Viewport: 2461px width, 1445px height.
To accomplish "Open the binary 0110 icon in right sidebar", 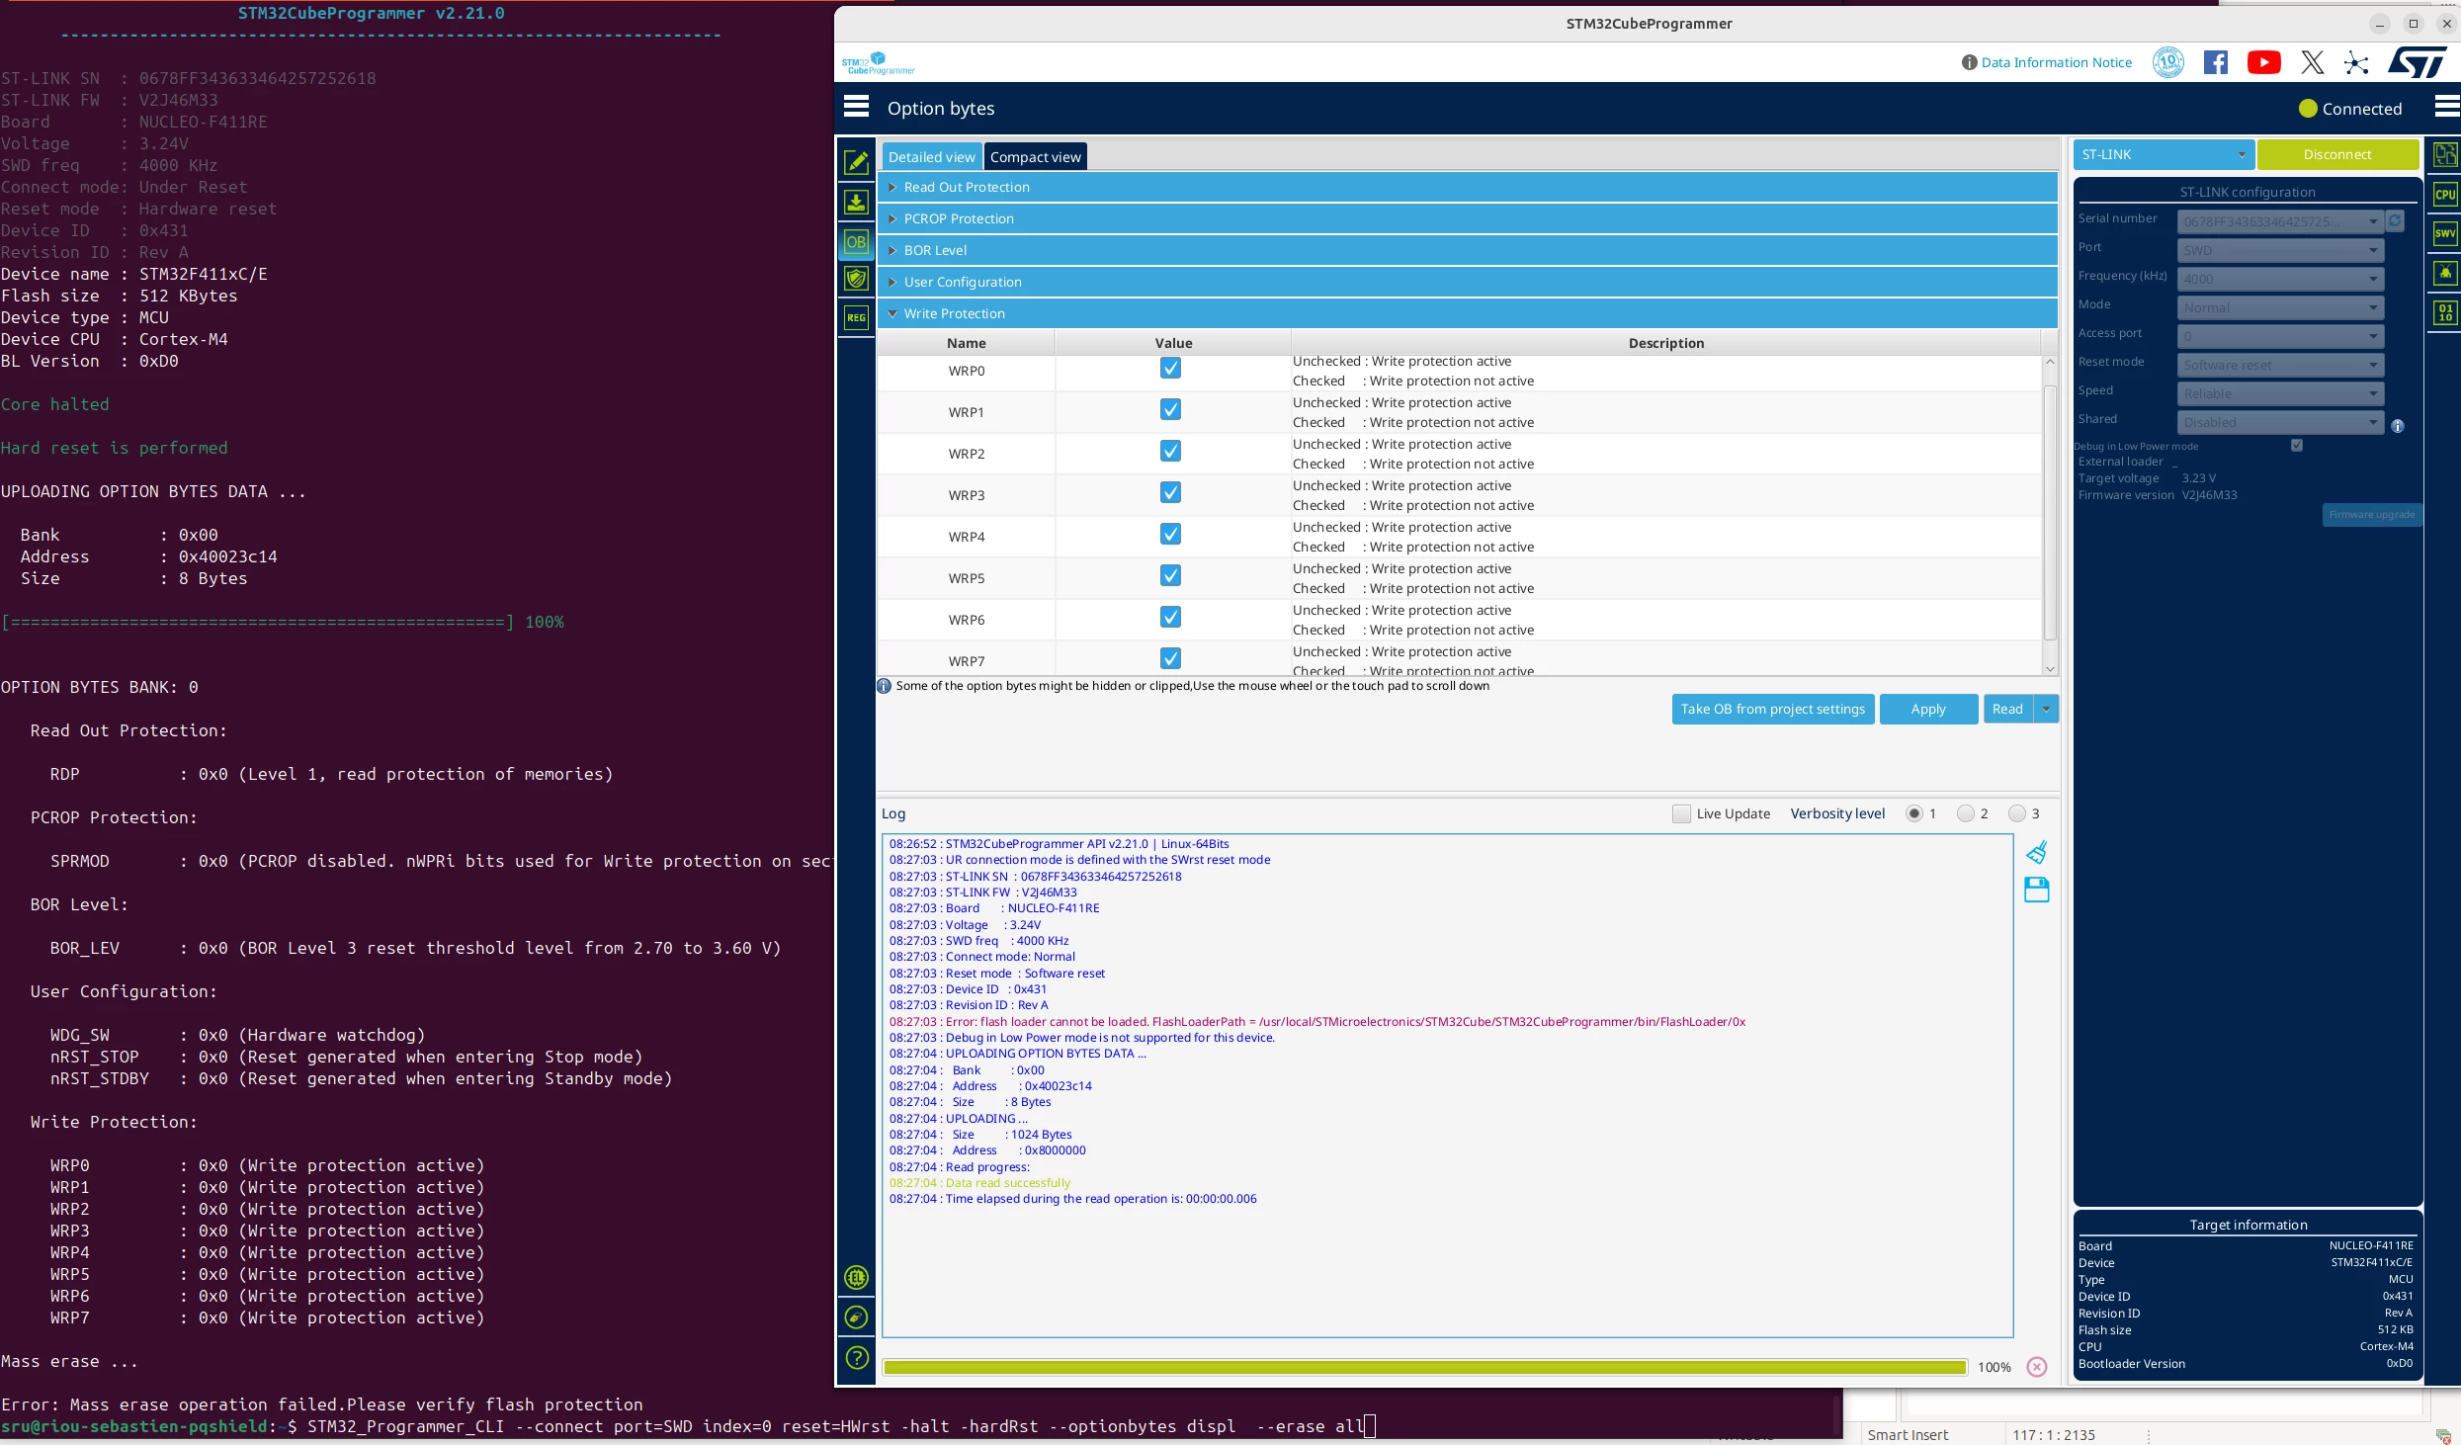I will pyautogui.click(x=2445, y=312).
